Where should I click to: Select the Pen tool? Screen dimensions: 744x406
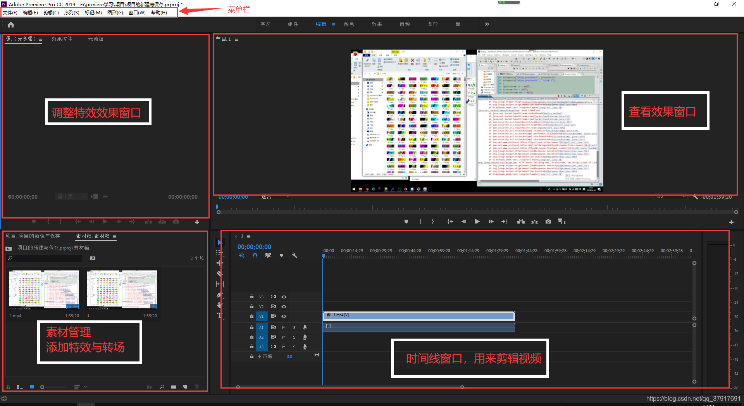[x=219, y=295]
